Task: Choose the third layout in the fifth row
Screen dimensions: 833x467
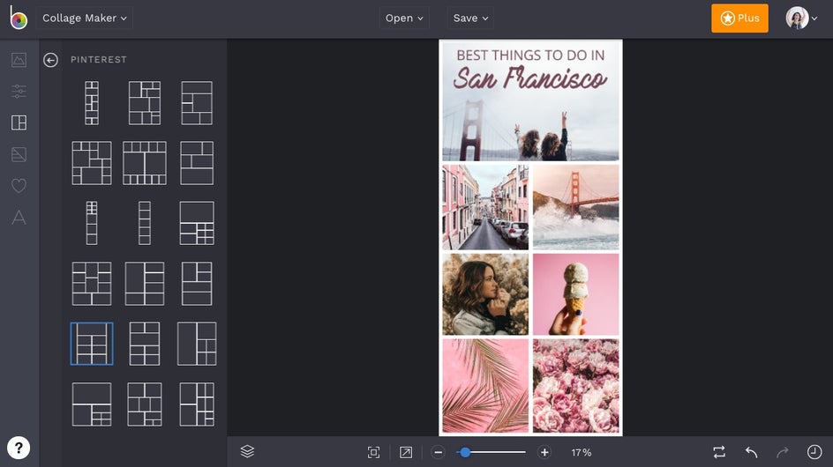Action: pyautogui.click(x=197, y=344)
